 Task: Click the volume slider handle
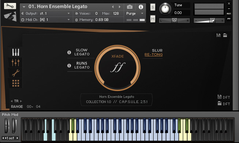(x=212, y=21)
